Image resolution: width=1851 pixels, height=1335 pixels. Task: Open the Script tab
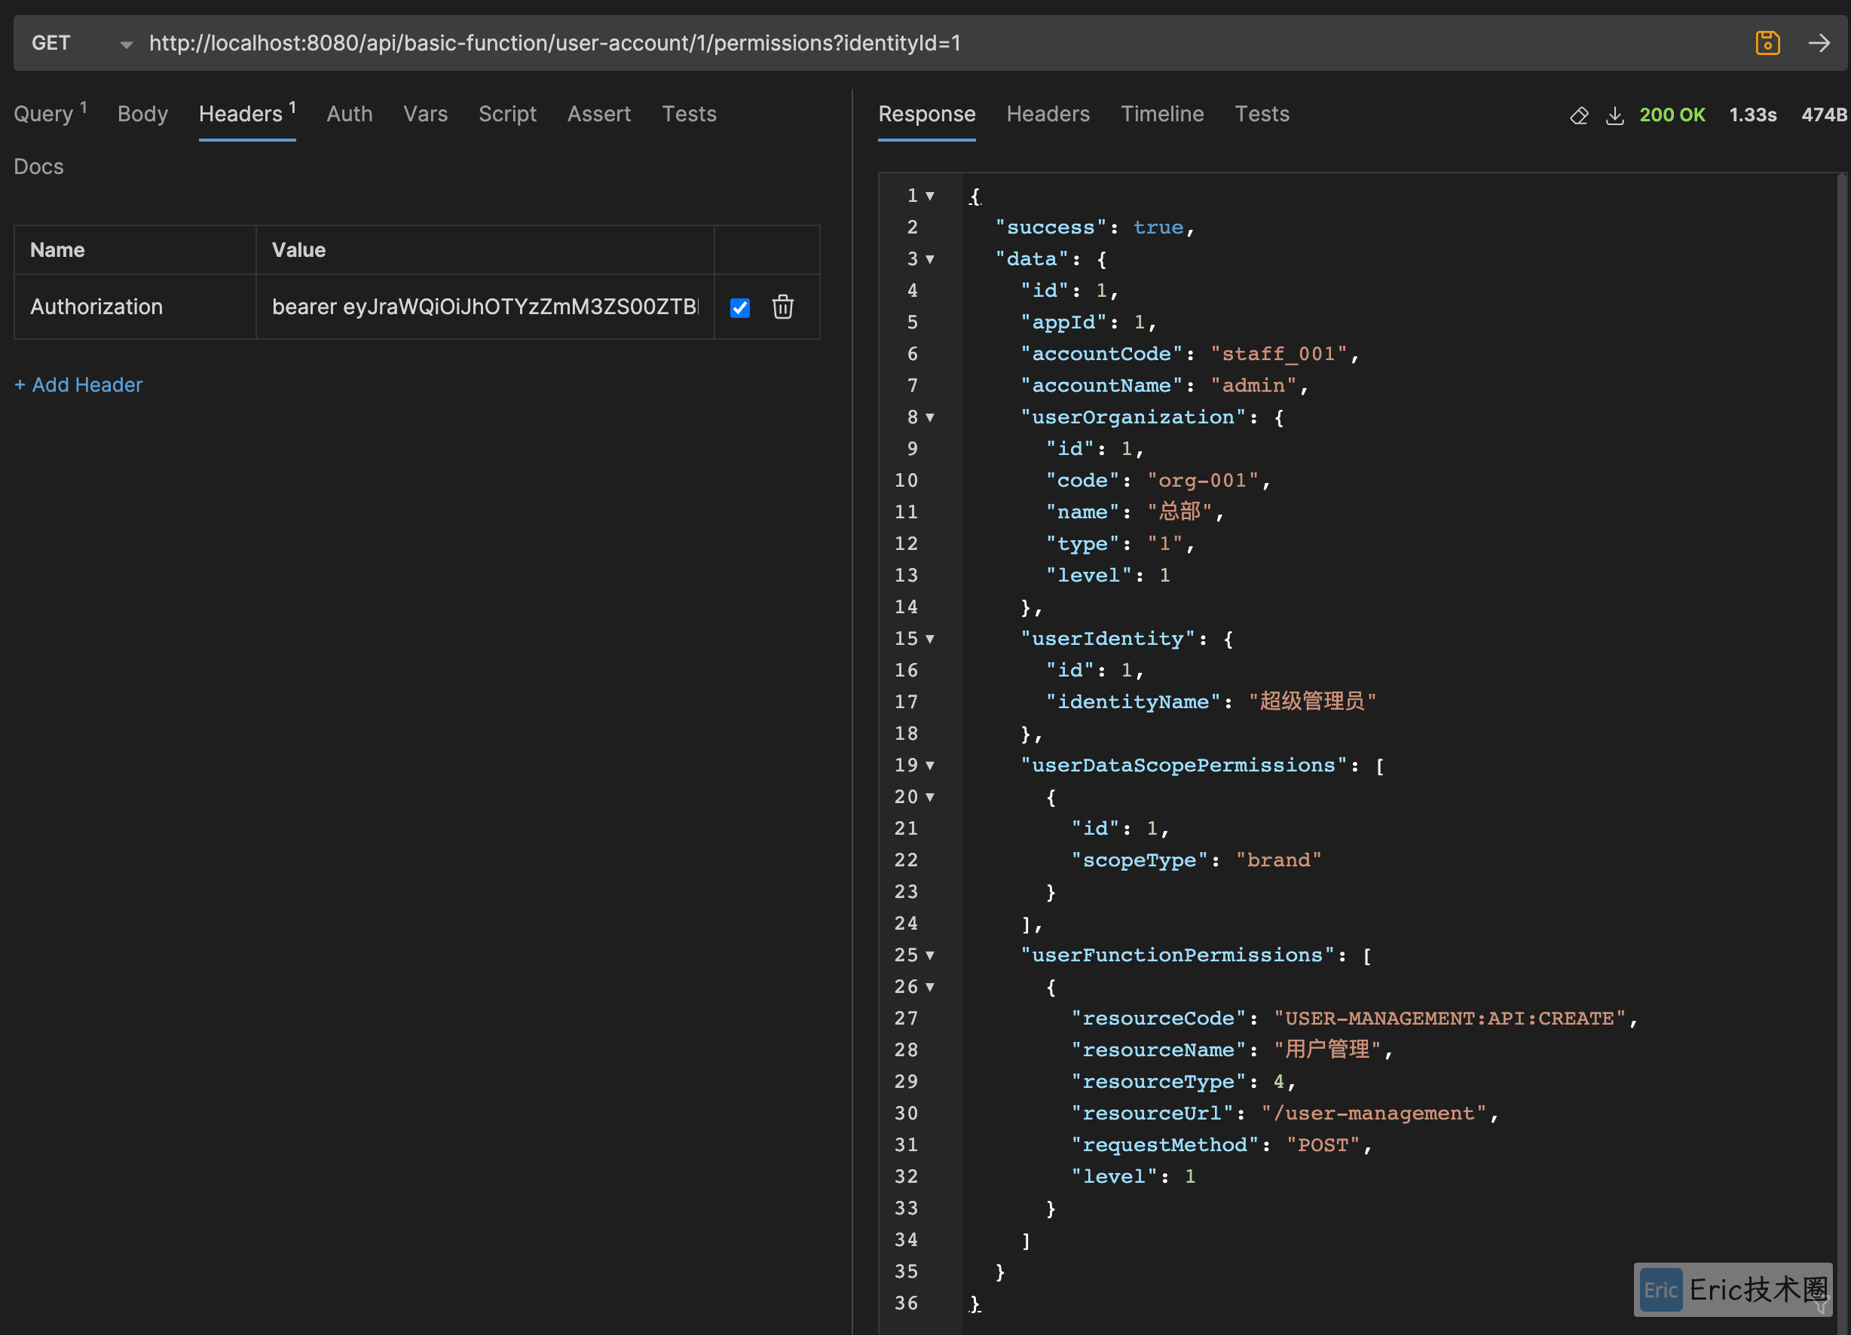click(506, 114)
